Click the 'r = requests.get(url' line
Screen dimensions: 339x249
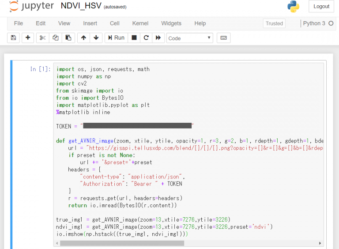(125, 198)
